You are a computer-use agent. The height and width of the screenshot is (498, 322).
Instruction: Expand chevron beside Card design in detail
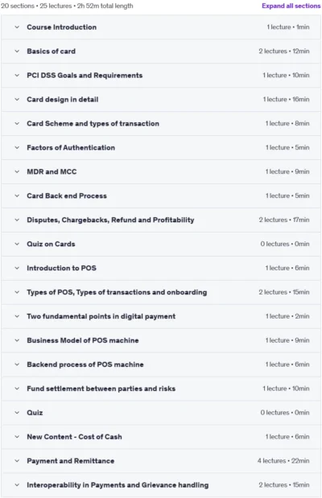pyautogui.click(x=17, y=100)
